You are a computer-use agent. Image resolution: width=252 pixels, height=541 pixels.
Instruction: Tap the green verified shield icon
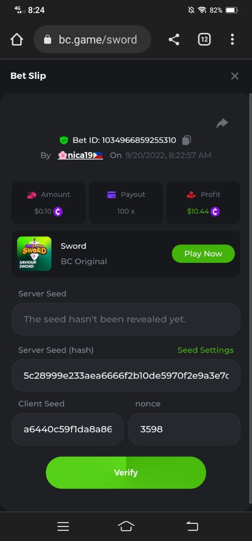[64, 140]
